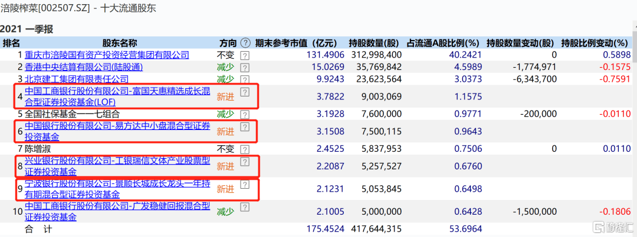Open the 易方达中小盘混合型证券投资基金 link
The height and width of the screenshot is (237, 637).
(117, 132)
